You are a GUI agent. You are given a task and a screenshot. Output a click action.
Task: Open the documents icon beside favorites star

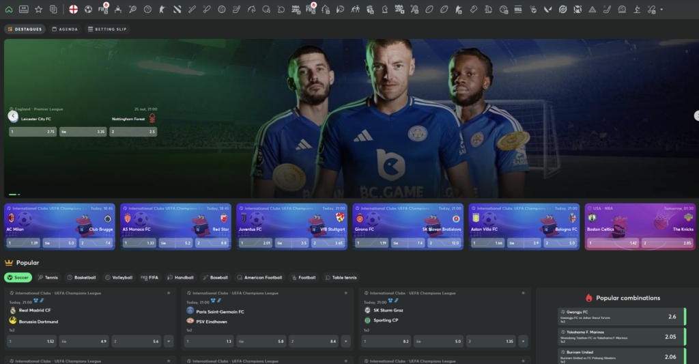(x=53, y=10)
